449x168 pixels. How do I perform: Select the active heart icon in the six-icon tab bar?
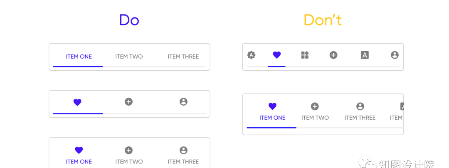click(276, 55)
